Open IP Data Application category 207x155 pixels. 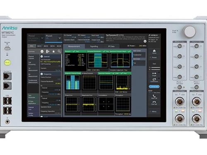coord(33,102)
